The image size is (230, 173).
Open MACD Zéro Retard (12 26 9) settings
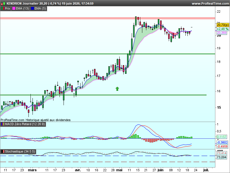coord(25,124)
